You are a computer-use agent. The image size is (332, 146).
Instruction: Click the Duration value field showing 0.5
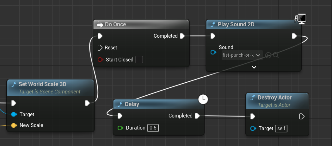click(153, 128)
